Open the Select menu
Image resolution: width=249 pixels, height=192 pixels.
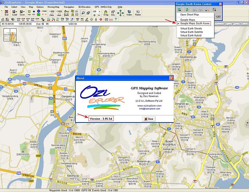pos(14,7)
